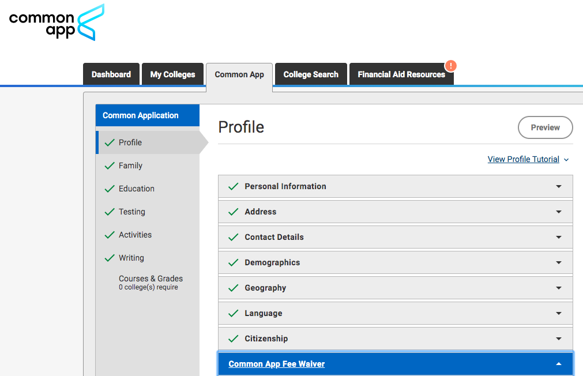583x376 pixels.
Task: Click the green checkmark beside Contact Details
Action: tap(233, 237)
